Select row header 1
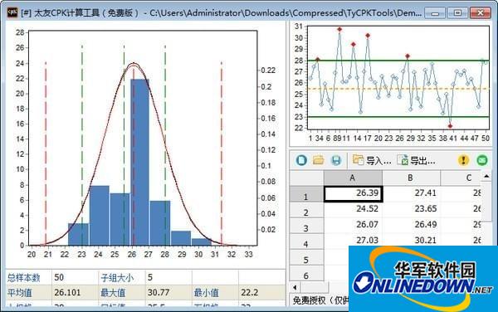Screen dimensions: 498x312 pos(306,193)
